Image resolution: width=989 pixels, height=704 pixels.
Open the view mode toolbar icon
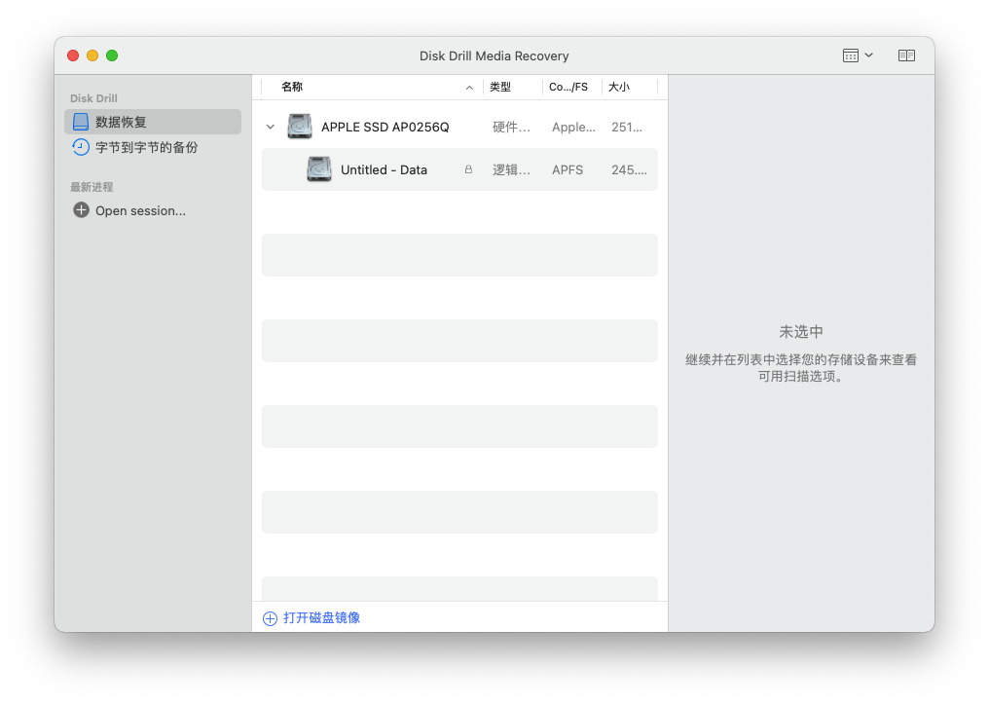[850, 56]
